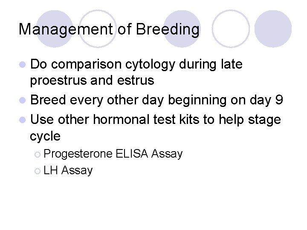
Task: Select the "Progesterone ELISA Assay" sub-item text
Action: pos(113,154)
